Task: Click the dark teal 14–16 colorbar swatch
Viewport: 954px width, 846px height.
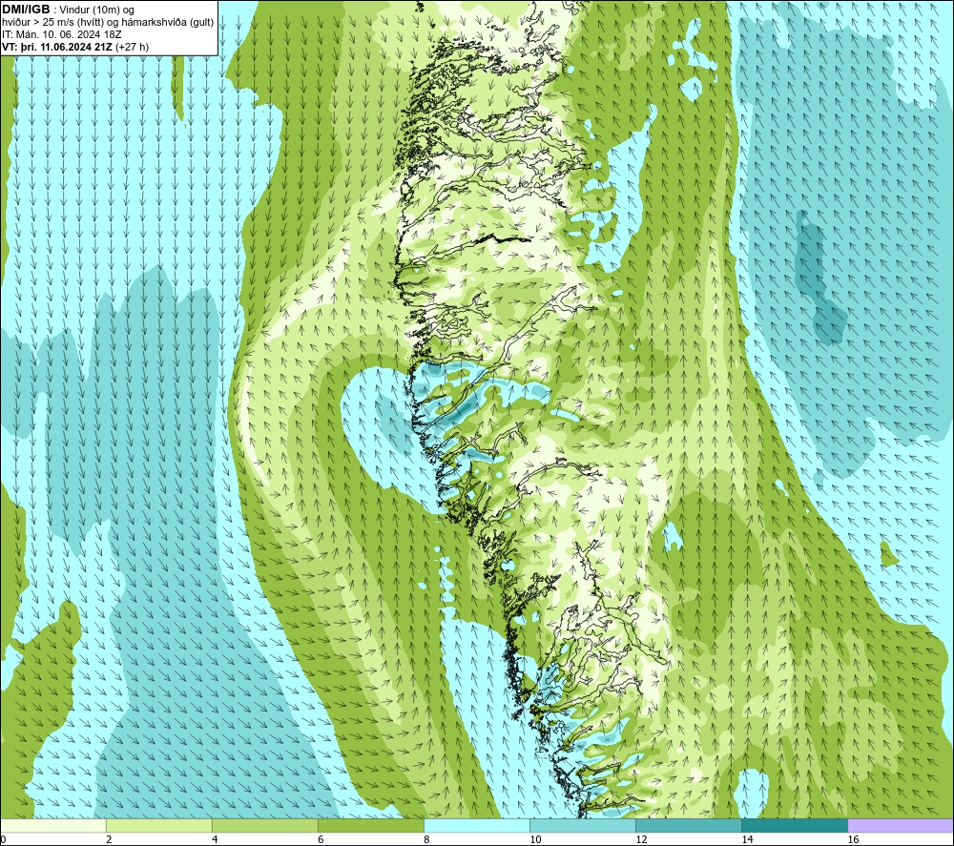Action: pyautogui.click(x=795, y=825)
